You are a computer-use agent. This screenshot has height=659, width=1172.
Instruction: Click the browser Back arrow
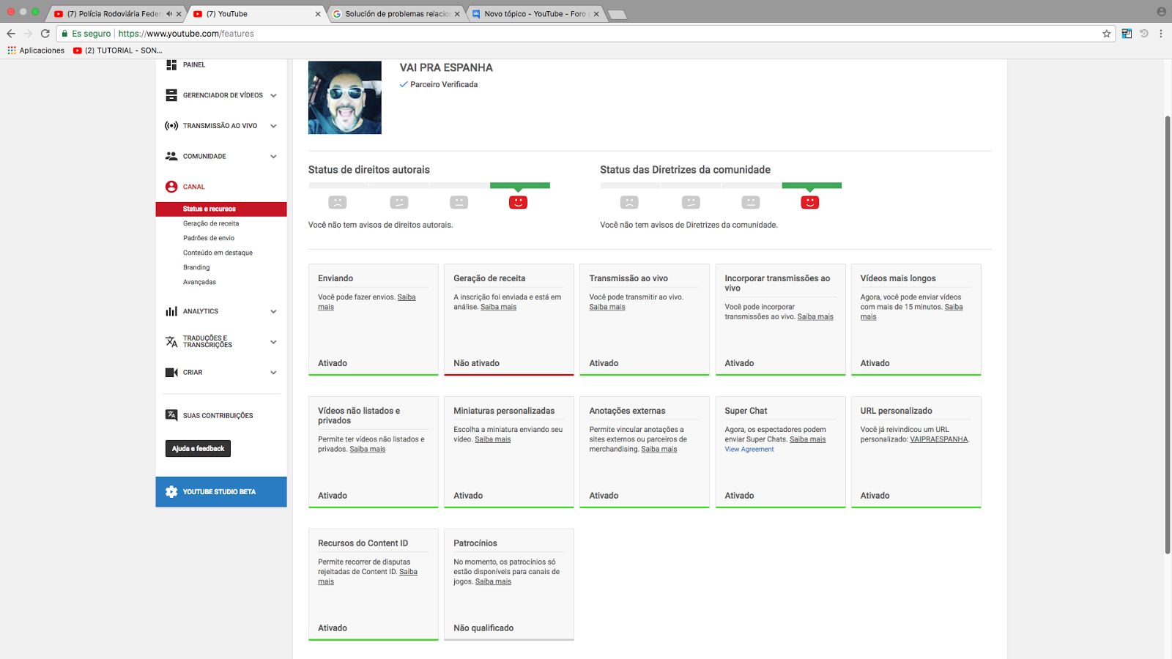point(11,34)
